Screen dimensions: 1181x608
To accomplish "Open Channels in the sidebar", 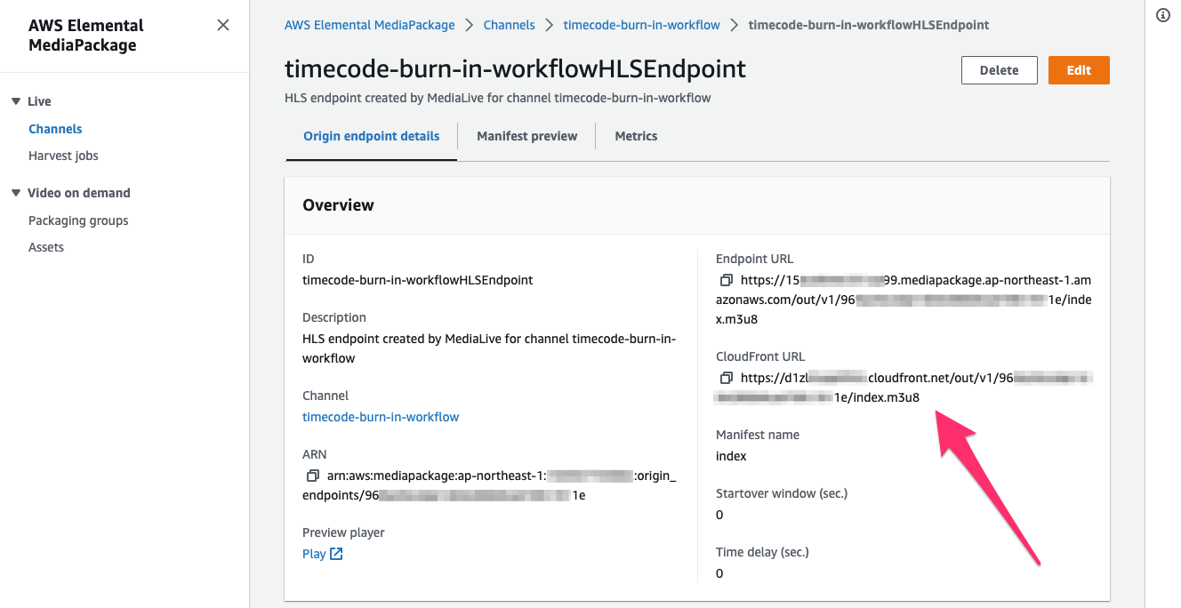I will (55, 129).
